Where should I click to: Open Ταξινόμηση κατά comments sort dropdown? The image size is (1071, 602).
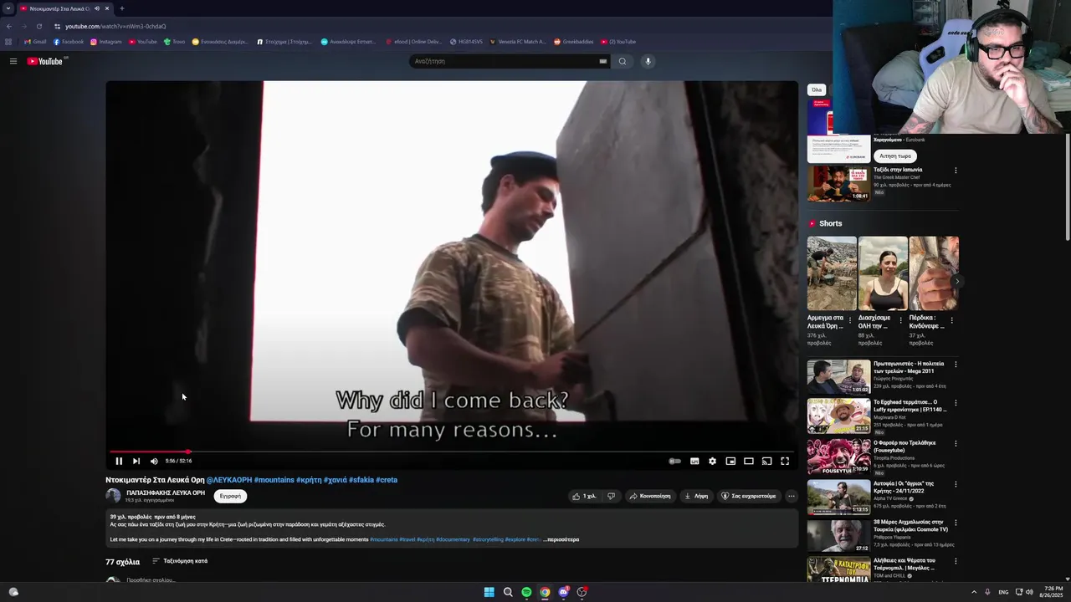pos(180,561)
